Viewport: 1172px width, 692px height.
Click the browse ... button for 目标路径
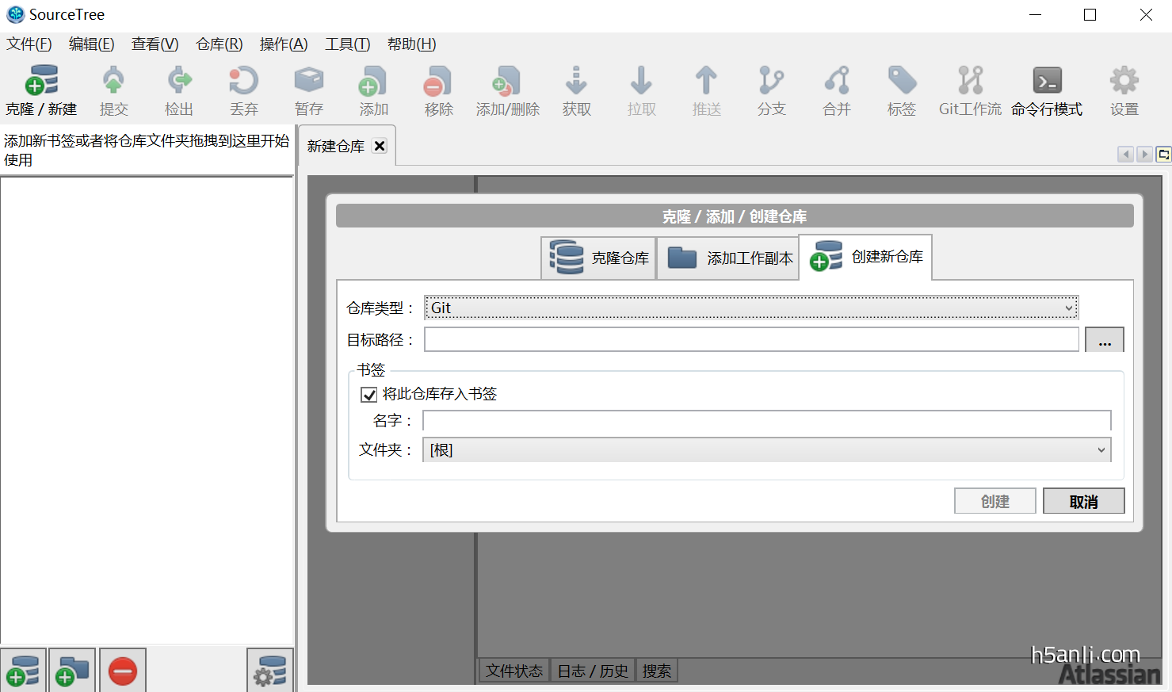[x=1105, y=340]
